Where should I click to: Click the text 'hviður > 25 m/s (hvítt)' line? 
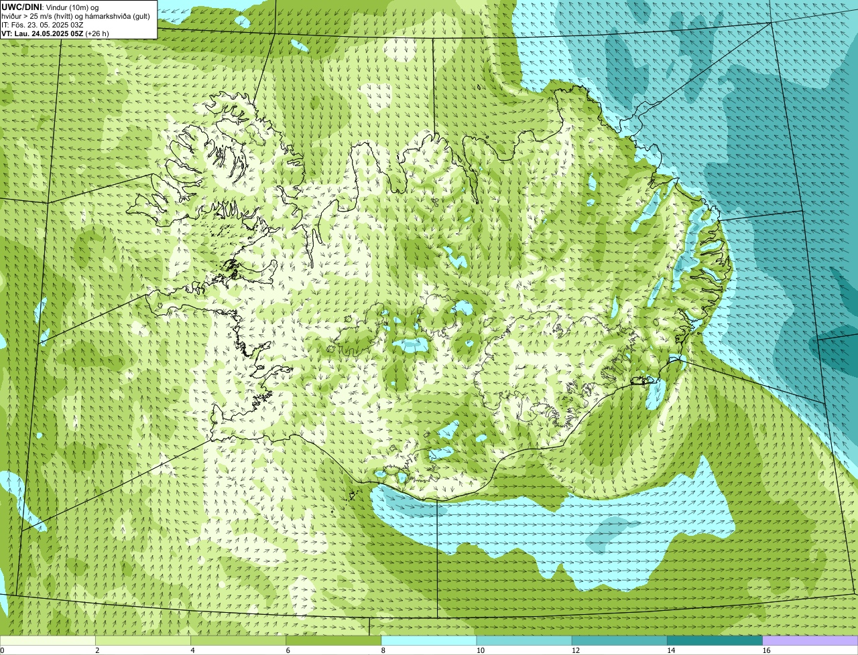[x=76, y=16]
